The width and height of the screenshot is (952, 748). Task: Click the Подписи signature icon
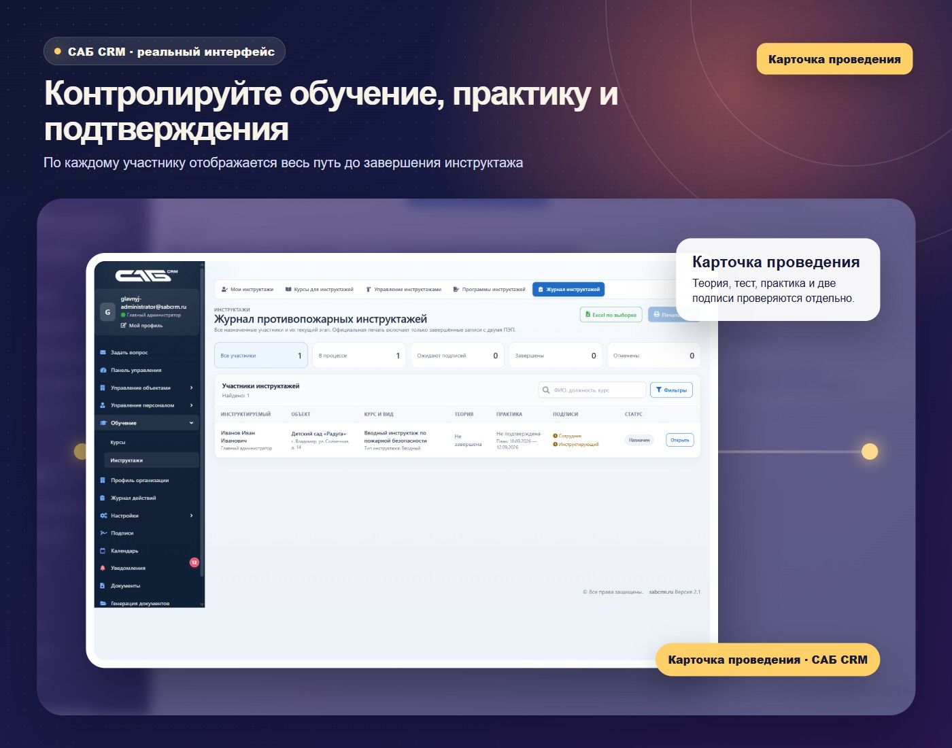(x=103, y=533)
